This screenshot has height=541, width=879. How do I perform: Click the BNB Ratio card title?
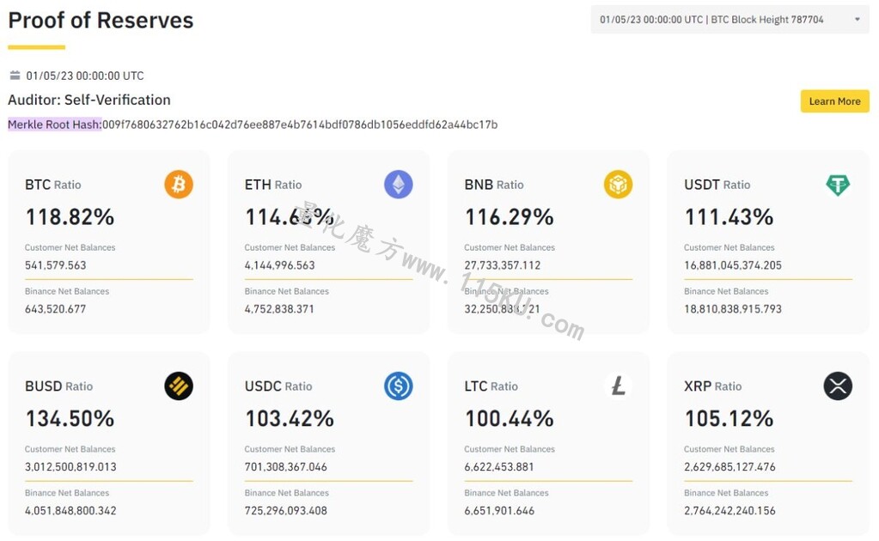[494, 185]
